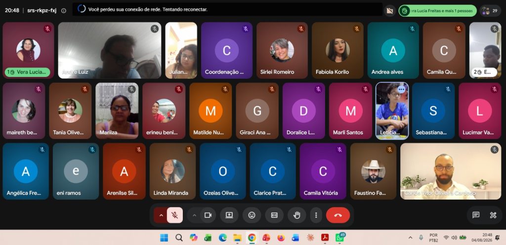Open meeting tools icon next to chat
Image resolution: width=506 pixels, height=245 pixels.
click(493, 215)
